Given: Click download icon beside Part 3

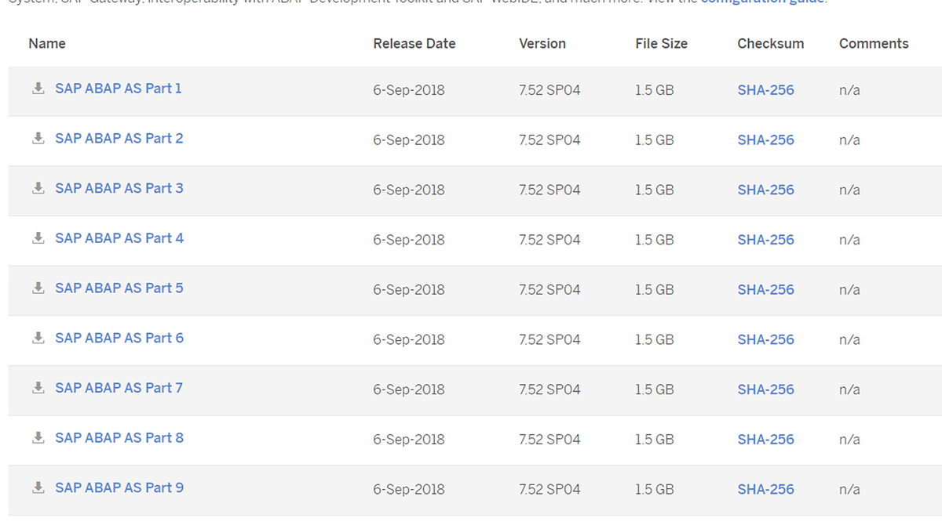Looking at the screenshot, I should (x=38, y=188).
